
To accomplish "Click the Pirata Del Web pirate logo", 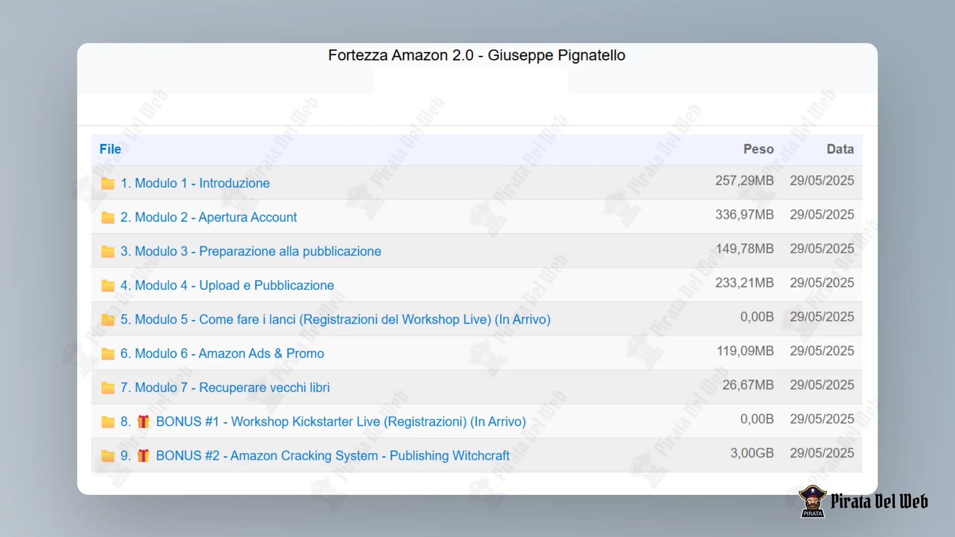I will [x=812, y=501].
